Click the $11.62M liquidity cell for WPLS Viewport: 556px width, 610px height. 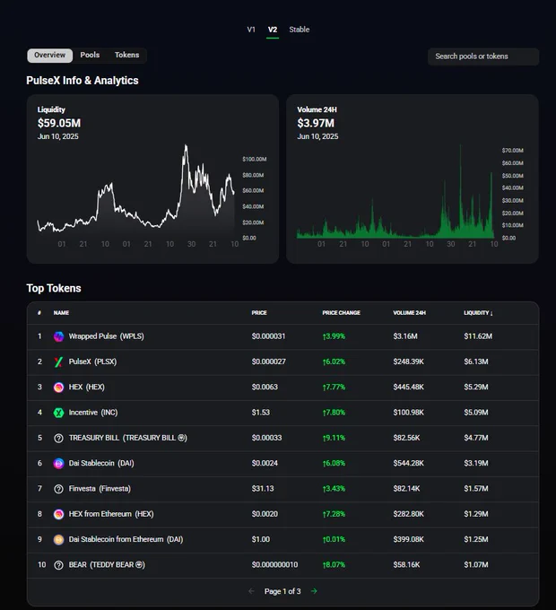478,336
